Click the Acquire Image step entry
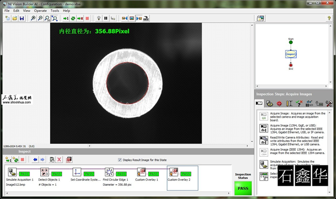The height and width of the screenshot is (199, 336). [x=293, y=117]
